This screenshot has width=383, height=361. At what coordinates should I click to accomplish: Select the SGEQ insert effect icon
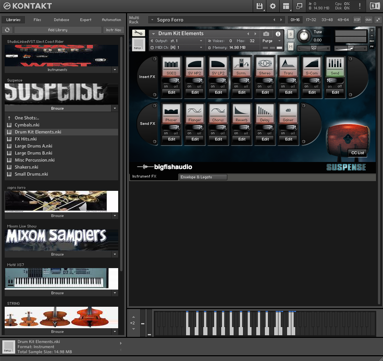click(x=171, y=66)
